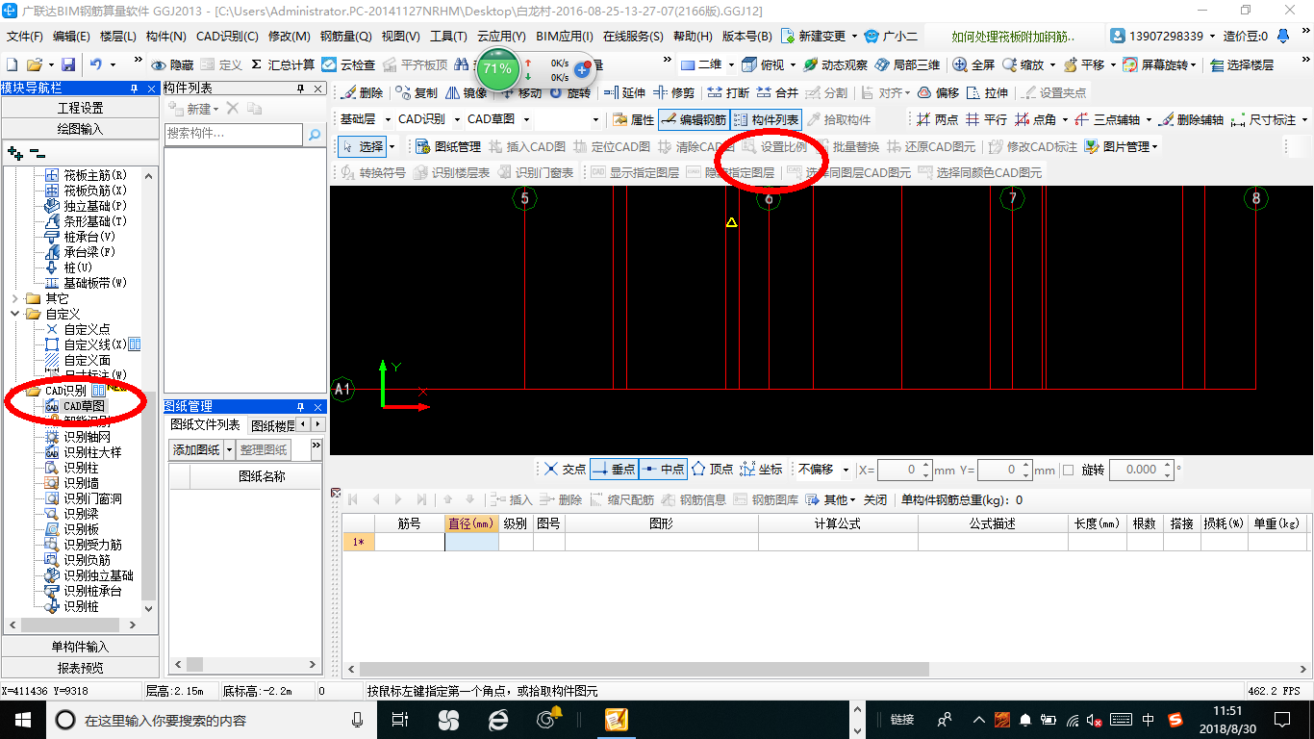Open the 工具(T) menu
This screenshot has width=1314, height=739.
click(448, 37)
